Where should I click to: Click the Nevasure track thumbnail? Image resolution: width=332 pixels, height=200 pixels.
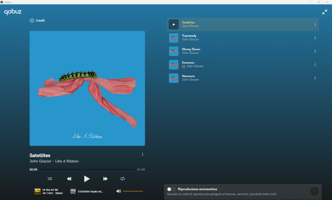173,78
